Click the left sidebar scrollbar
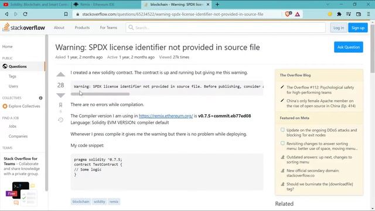Image resolution: width=375 pixels, height=211 pixels. click(x=47, y=113)
